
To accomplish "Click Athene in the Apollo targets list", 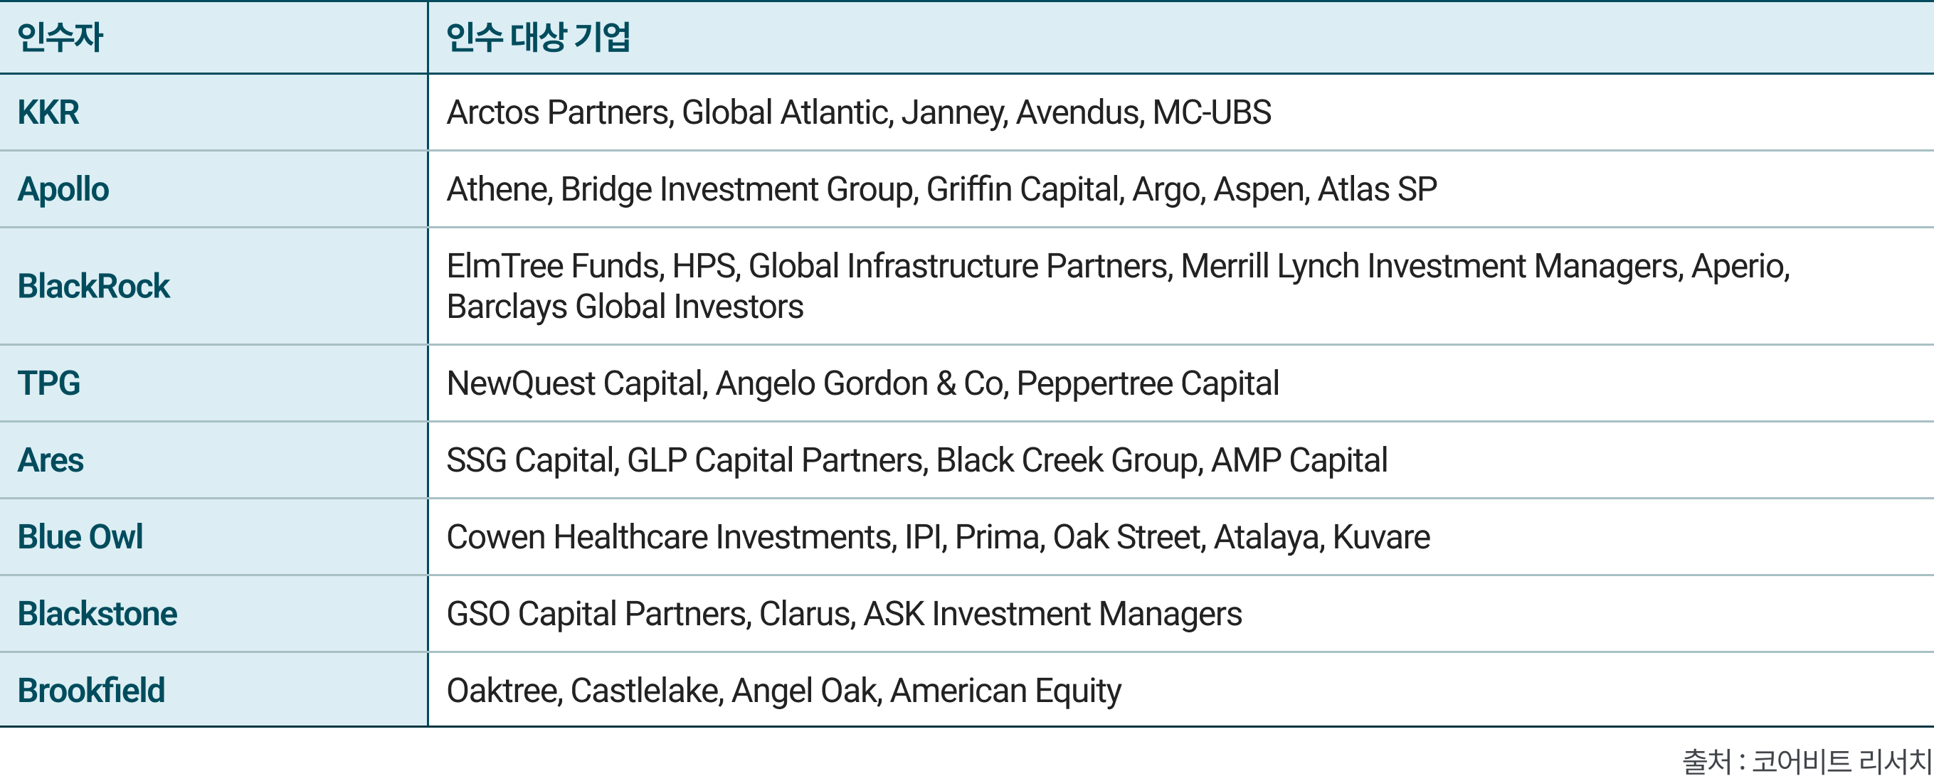I will (498, 189).
